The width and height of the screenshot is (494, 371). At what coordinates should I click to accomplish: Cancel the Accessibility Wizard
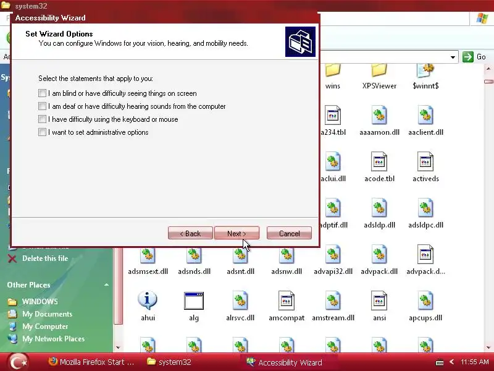tap(289, 233)
